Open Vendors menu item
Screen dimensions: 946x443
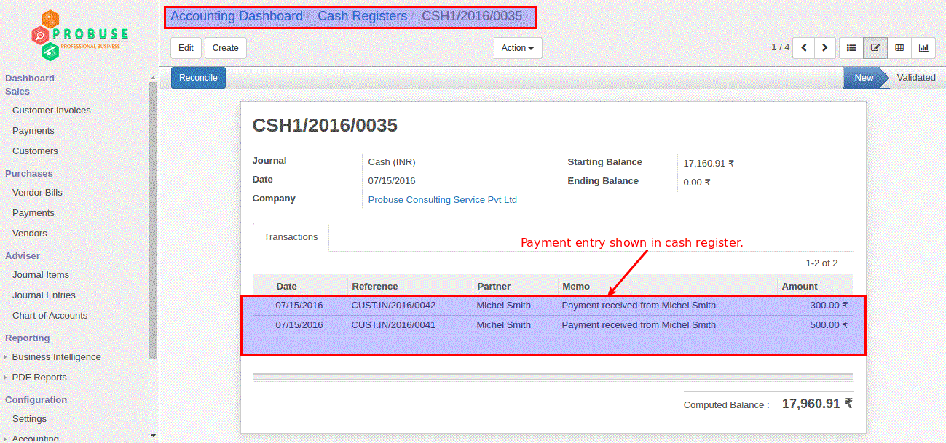tap(30, 234)
